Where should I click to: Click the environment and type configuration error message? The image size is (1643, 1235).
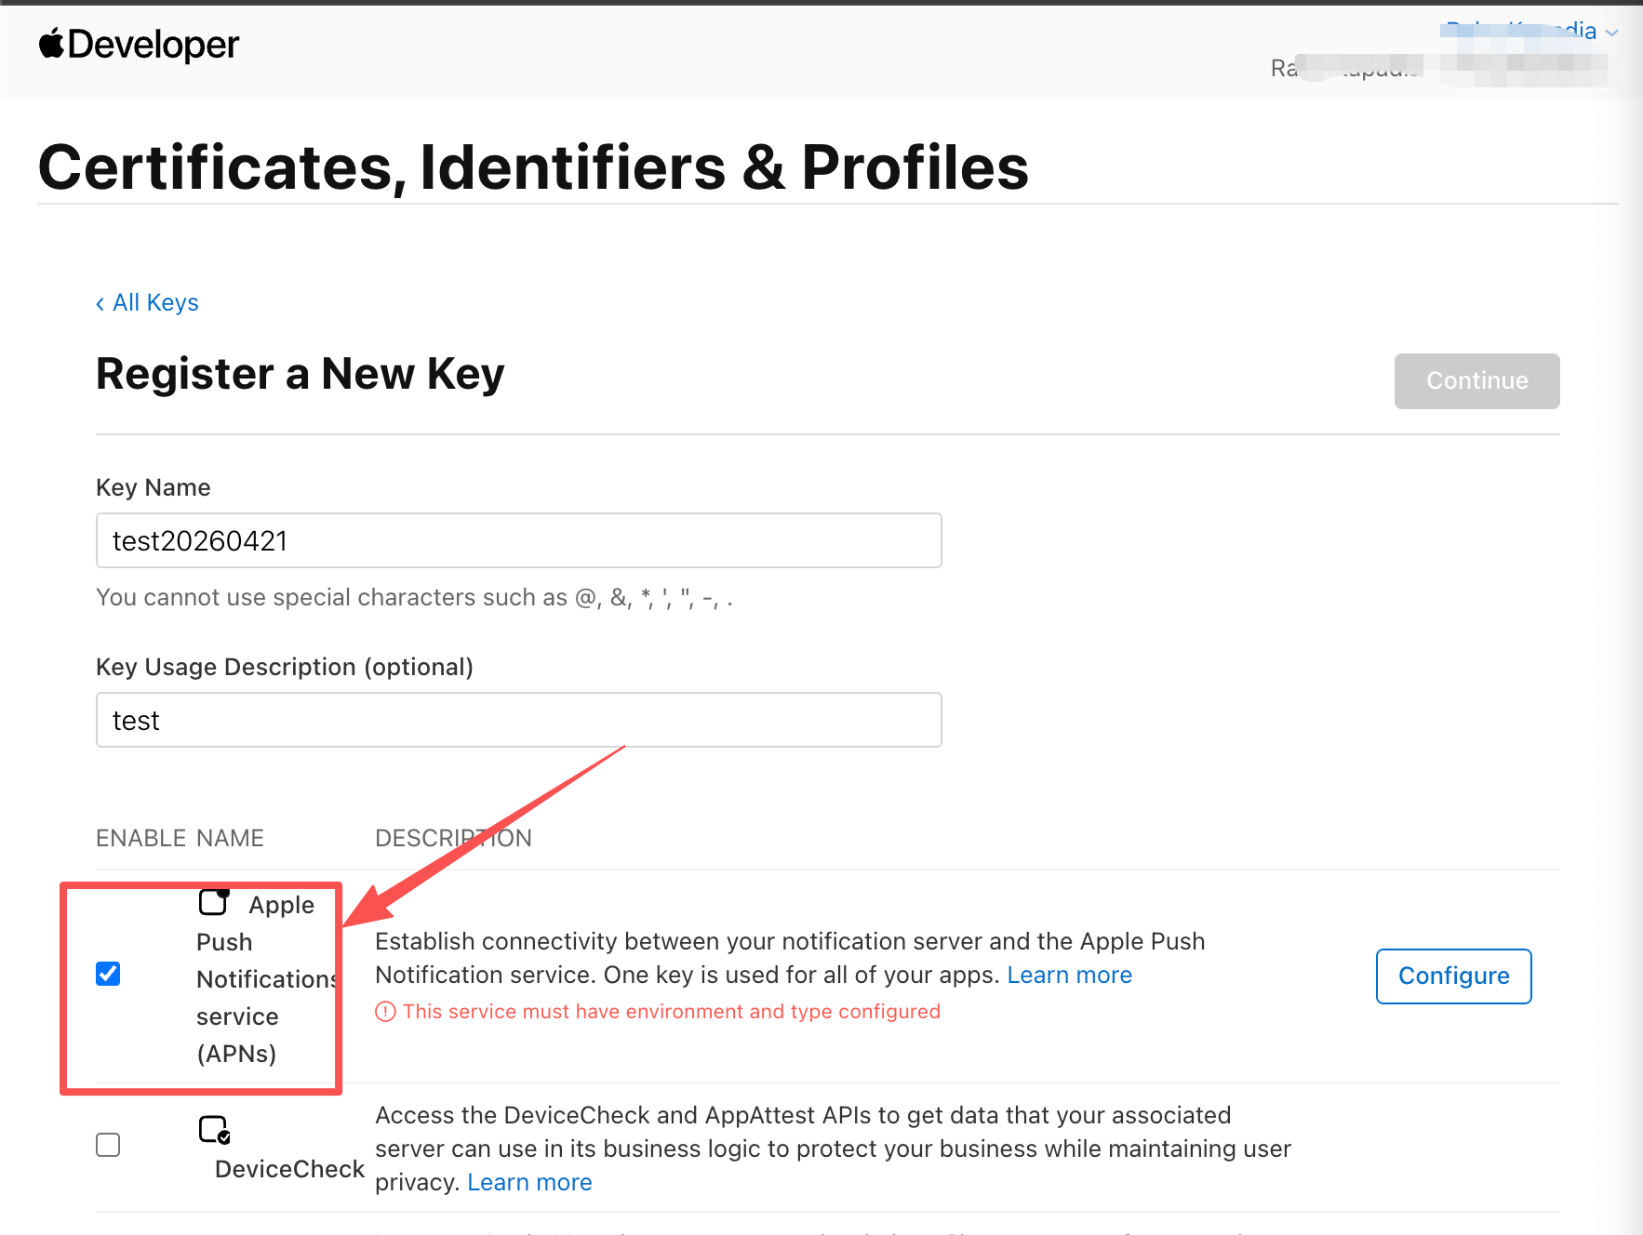[671, 1012]
